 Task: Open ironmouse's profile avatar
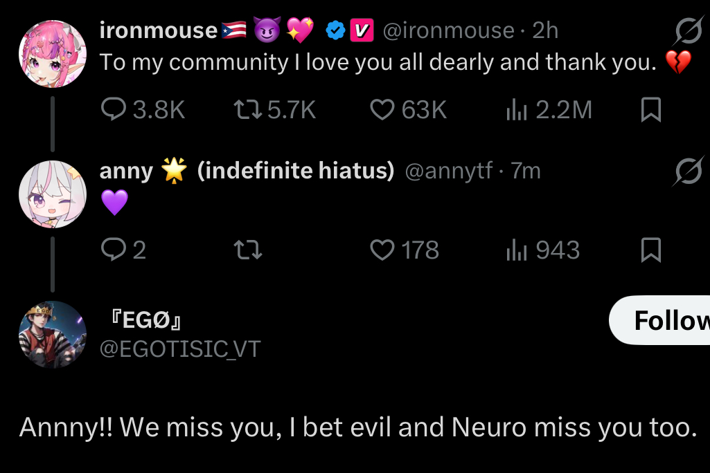click(x=52, y=53)
